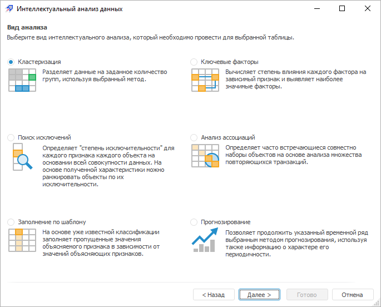Choose the Заполнение по шаблону option

11,222
